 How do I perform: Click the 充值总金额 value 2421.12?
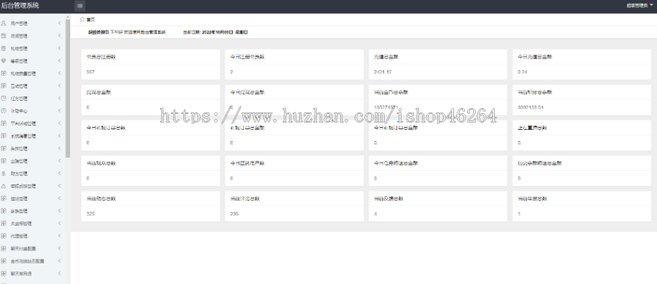(383, 72)
